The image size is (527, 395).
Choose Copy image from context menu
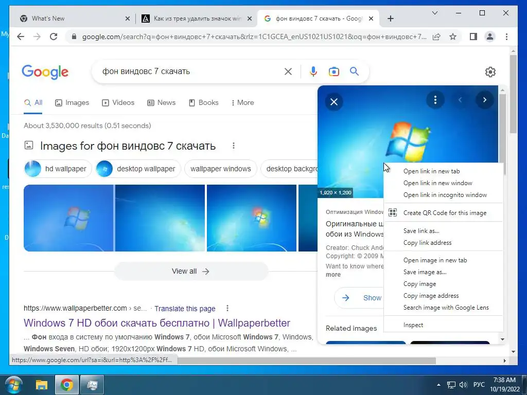(x=443, y=284)
